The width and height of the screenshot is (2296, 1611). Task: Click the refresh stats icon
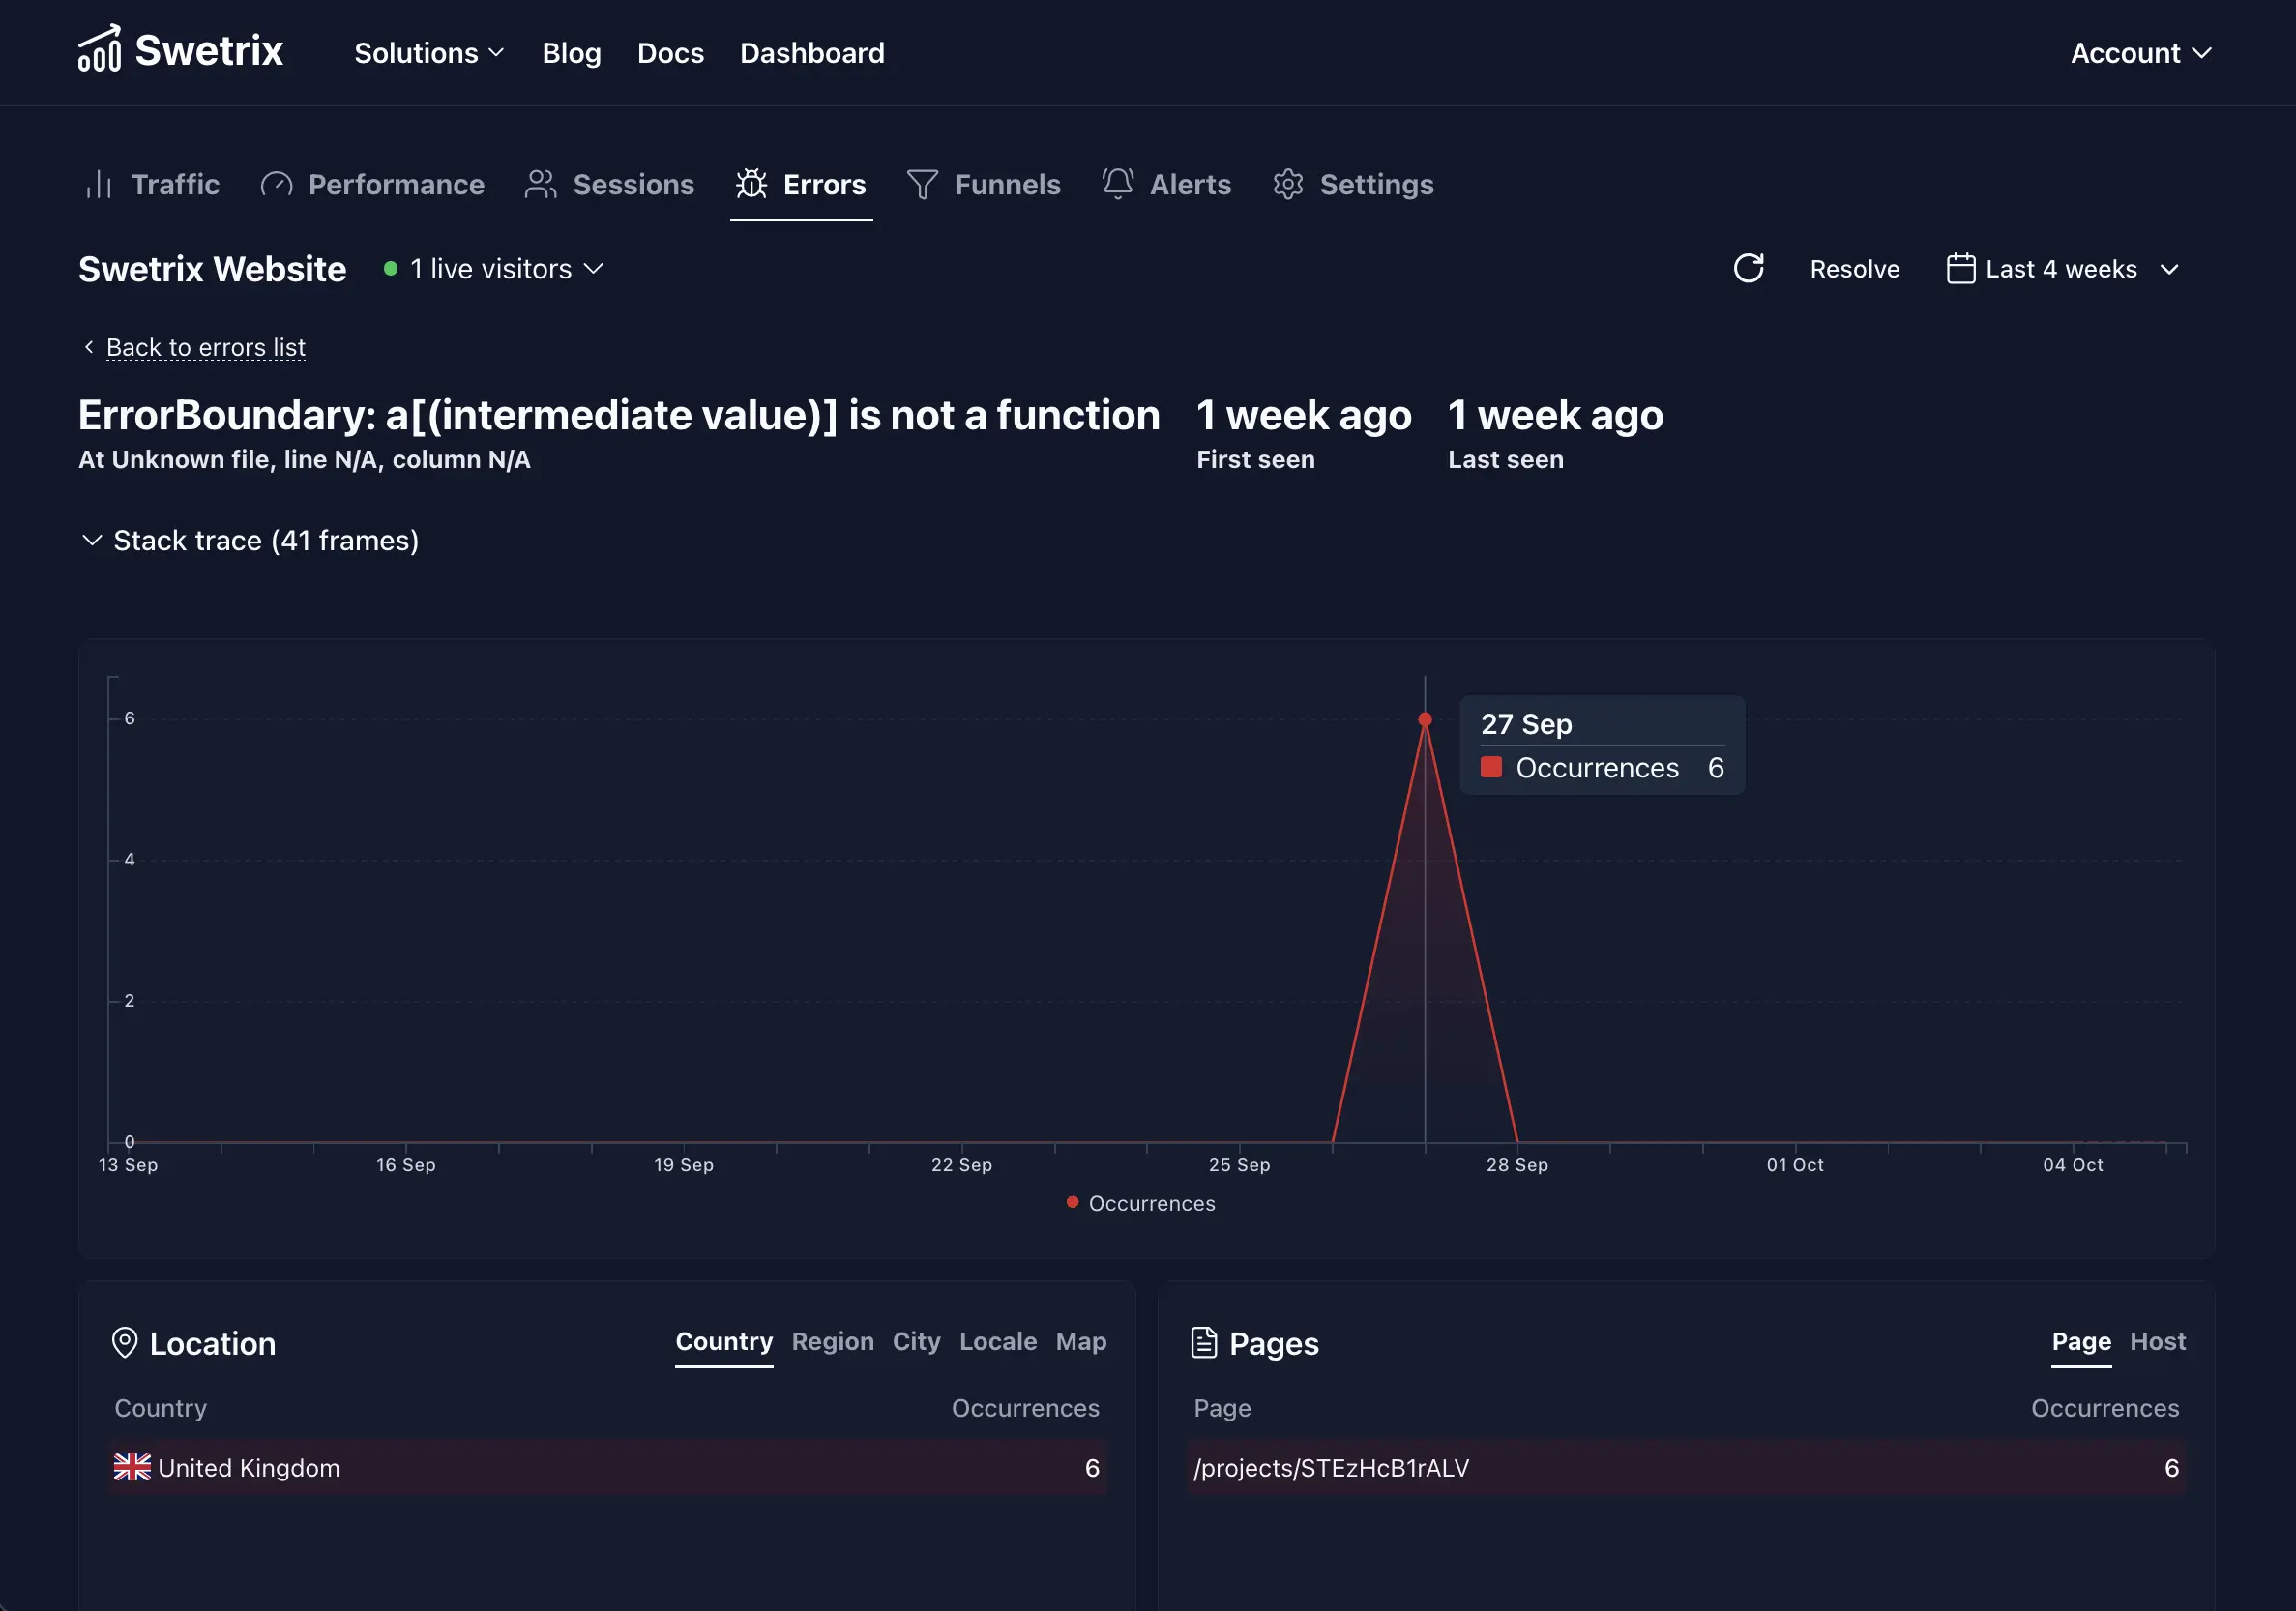(x=1748, y=268)
